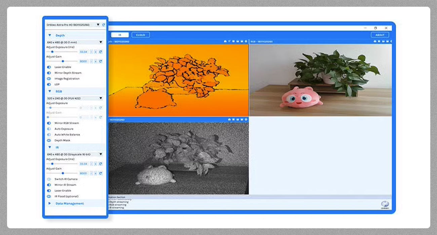Click the settings gear icon on IR view
This screenshot has width=437, height=235.
coord(246,120)
